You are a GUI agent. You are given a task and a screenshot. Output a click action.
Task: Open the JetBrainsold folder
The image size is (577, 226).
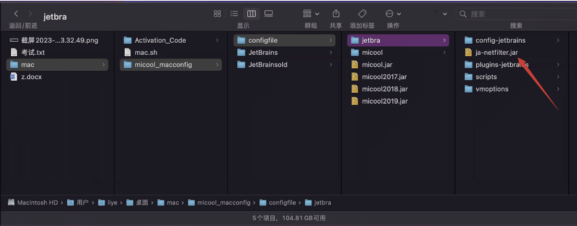coord(268,65)
